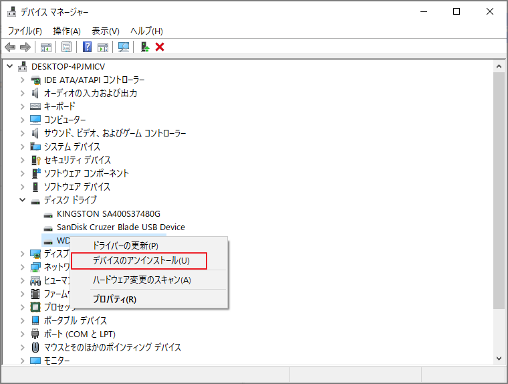Open the ヘルプ(H) menu

coord(146,31)
